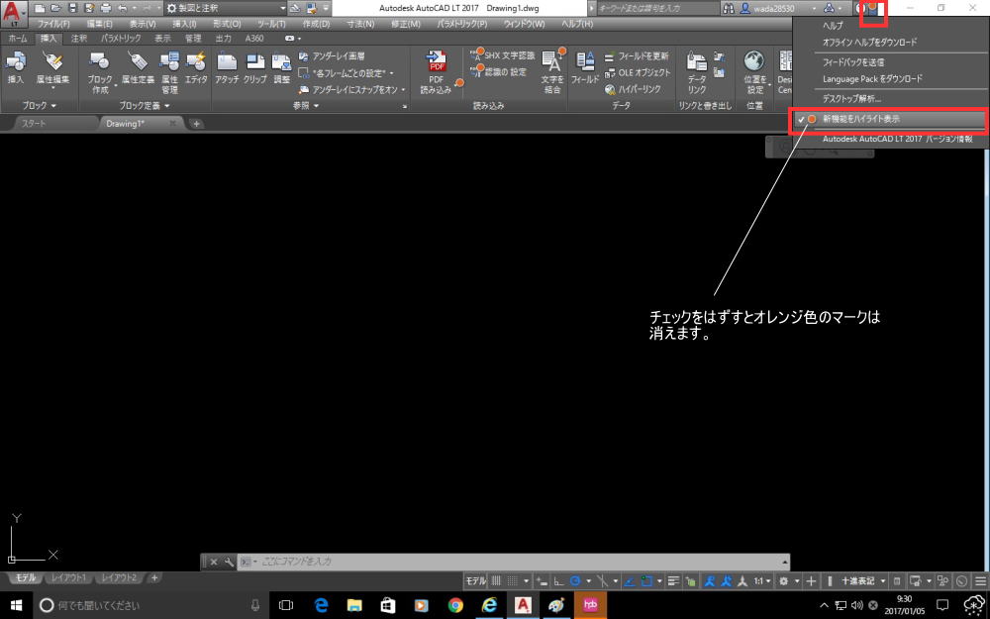This screenshot has width=990, height=619.
Task: Open the 修正(M) menu
Action: (406, 24)
